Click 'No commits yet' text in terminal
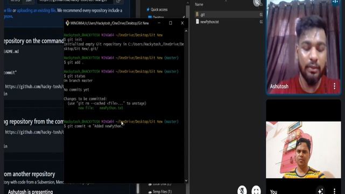Viewport: 345px width, 194px height. (x=77, y=90)
